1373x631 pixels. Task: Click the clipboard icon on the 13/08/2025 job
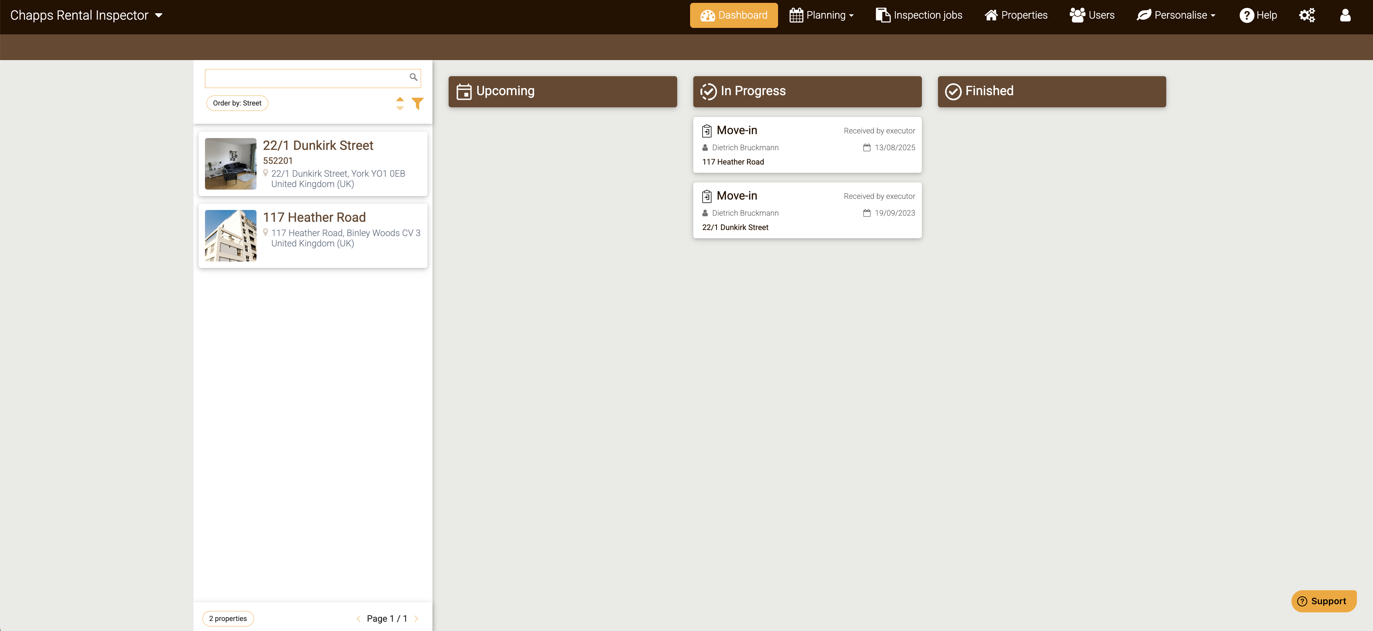click(x=707, y=131)
